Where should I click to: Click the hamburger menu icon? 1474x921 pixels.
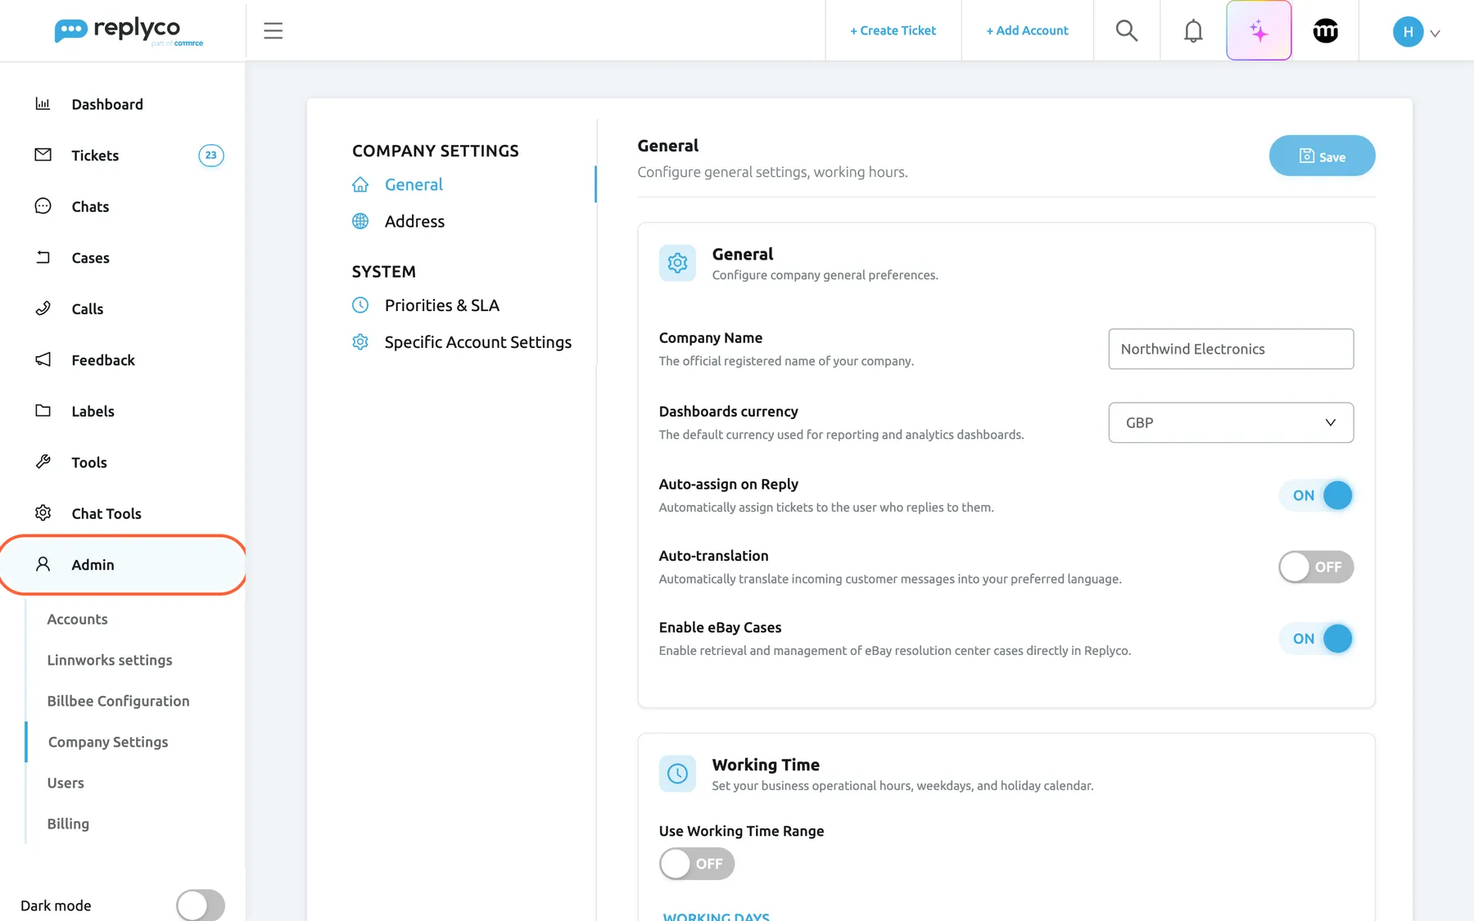click(x=273, y=31)
